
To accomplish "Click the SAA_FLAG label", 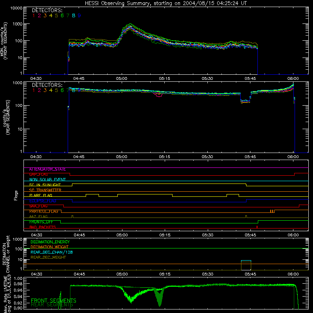I will pyautogui.click(x=38, y=206).
